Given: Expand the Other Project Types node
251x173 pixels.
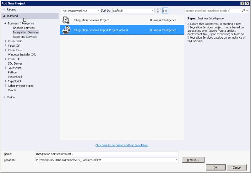Looking at the screenshot, I should 6,86.
